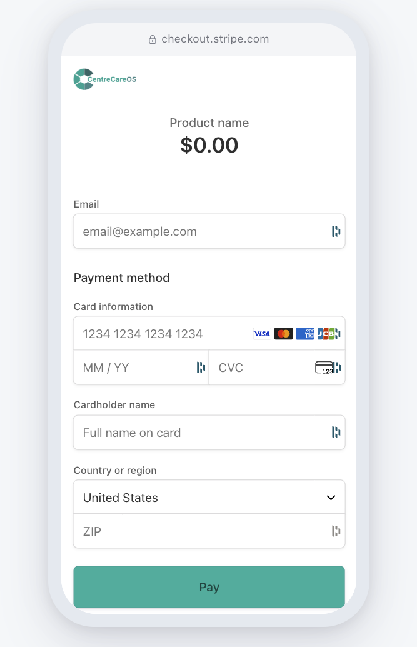Click the CVC card-back hint icon
The image size is (417, 647).
324,368
